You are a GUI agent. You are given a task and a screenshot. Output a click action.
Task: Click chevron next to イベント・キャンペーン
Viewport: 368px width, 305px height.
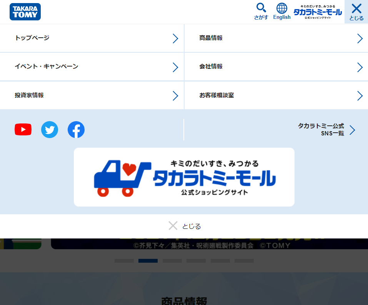pos(175,67)
